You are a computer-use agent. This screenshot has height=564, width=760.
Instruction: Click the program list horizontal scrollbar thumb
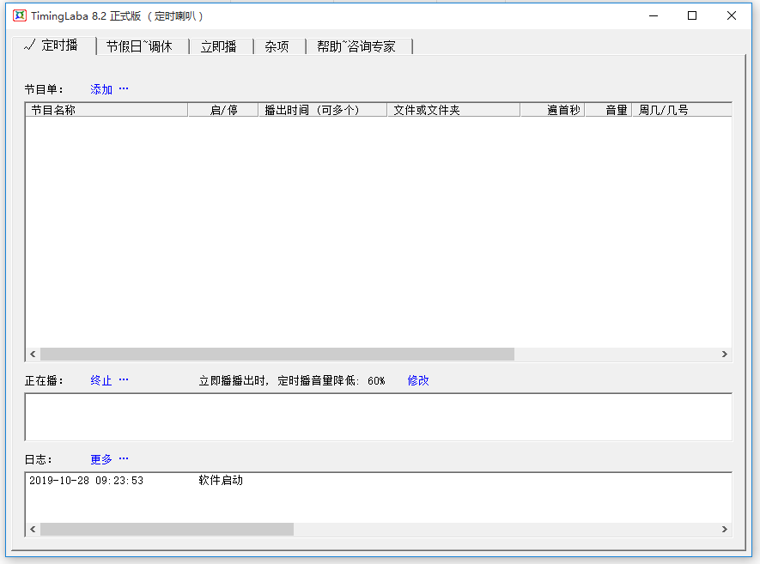point(277,355)
